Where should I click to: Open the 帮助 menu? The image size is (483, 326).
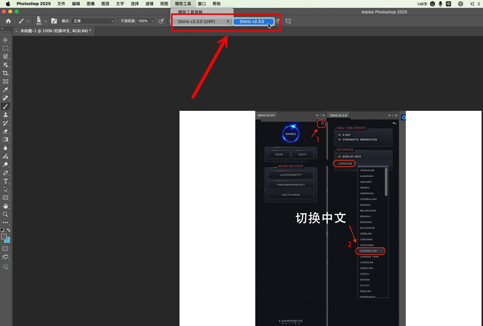[217, 4]
